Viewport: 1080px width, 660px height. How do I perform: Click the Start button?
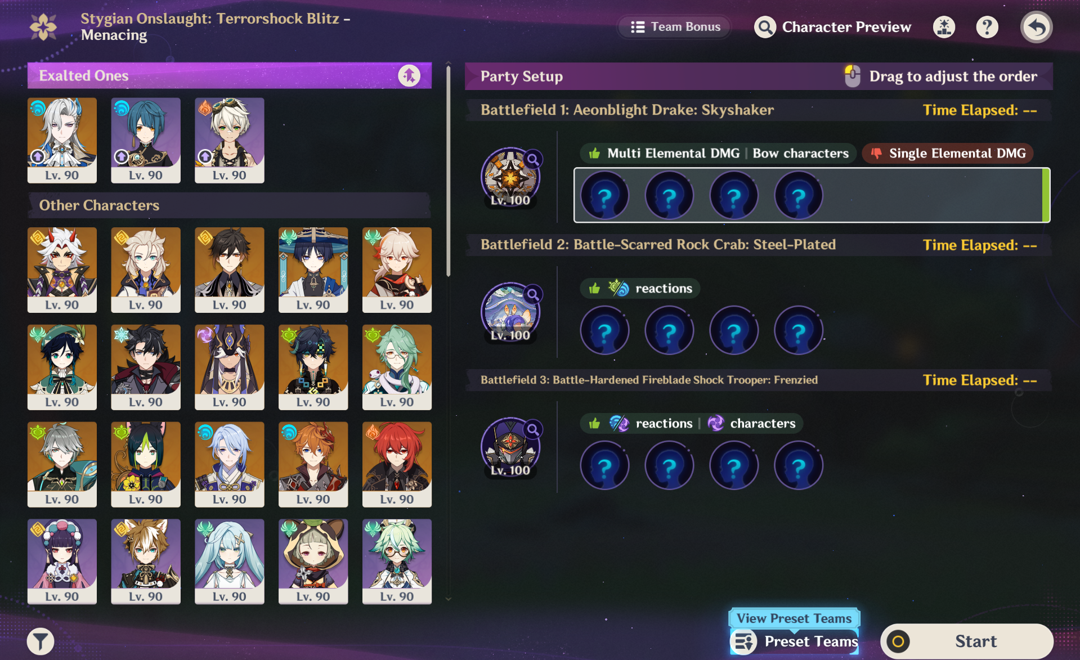tap(967, 641)
